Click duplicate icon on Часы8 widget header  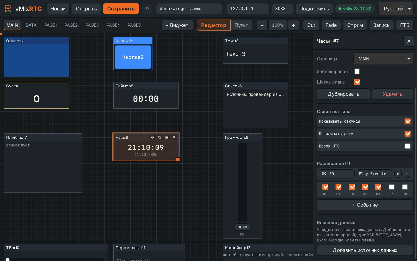[160, 137]
